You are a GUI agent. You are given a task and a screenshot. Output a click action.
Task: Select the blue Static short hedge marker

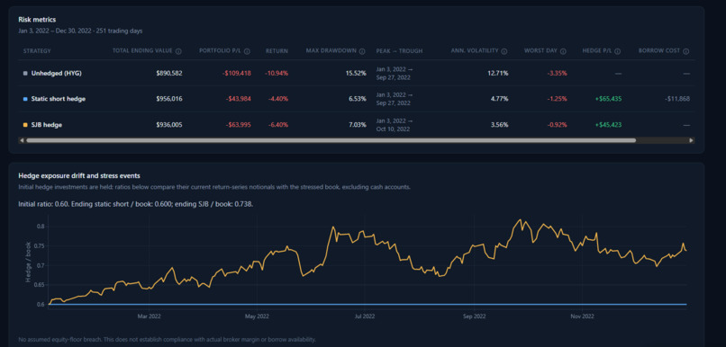(x=25, y=99)
